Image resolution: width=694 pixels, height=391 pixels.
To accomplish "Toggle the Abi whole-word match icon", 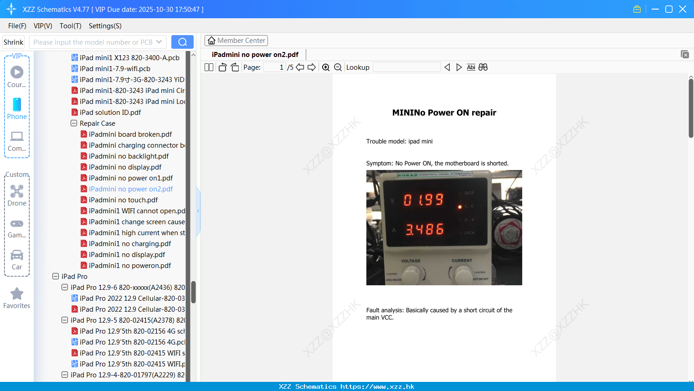I will click(x=471, y=67).
